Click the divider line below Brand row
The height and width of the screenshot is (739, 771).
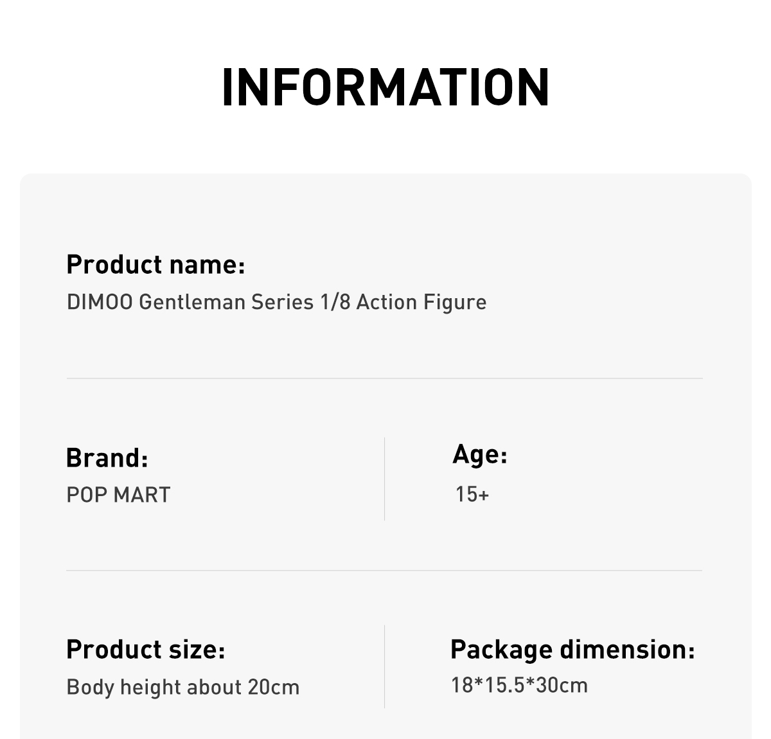coord(384,570)
